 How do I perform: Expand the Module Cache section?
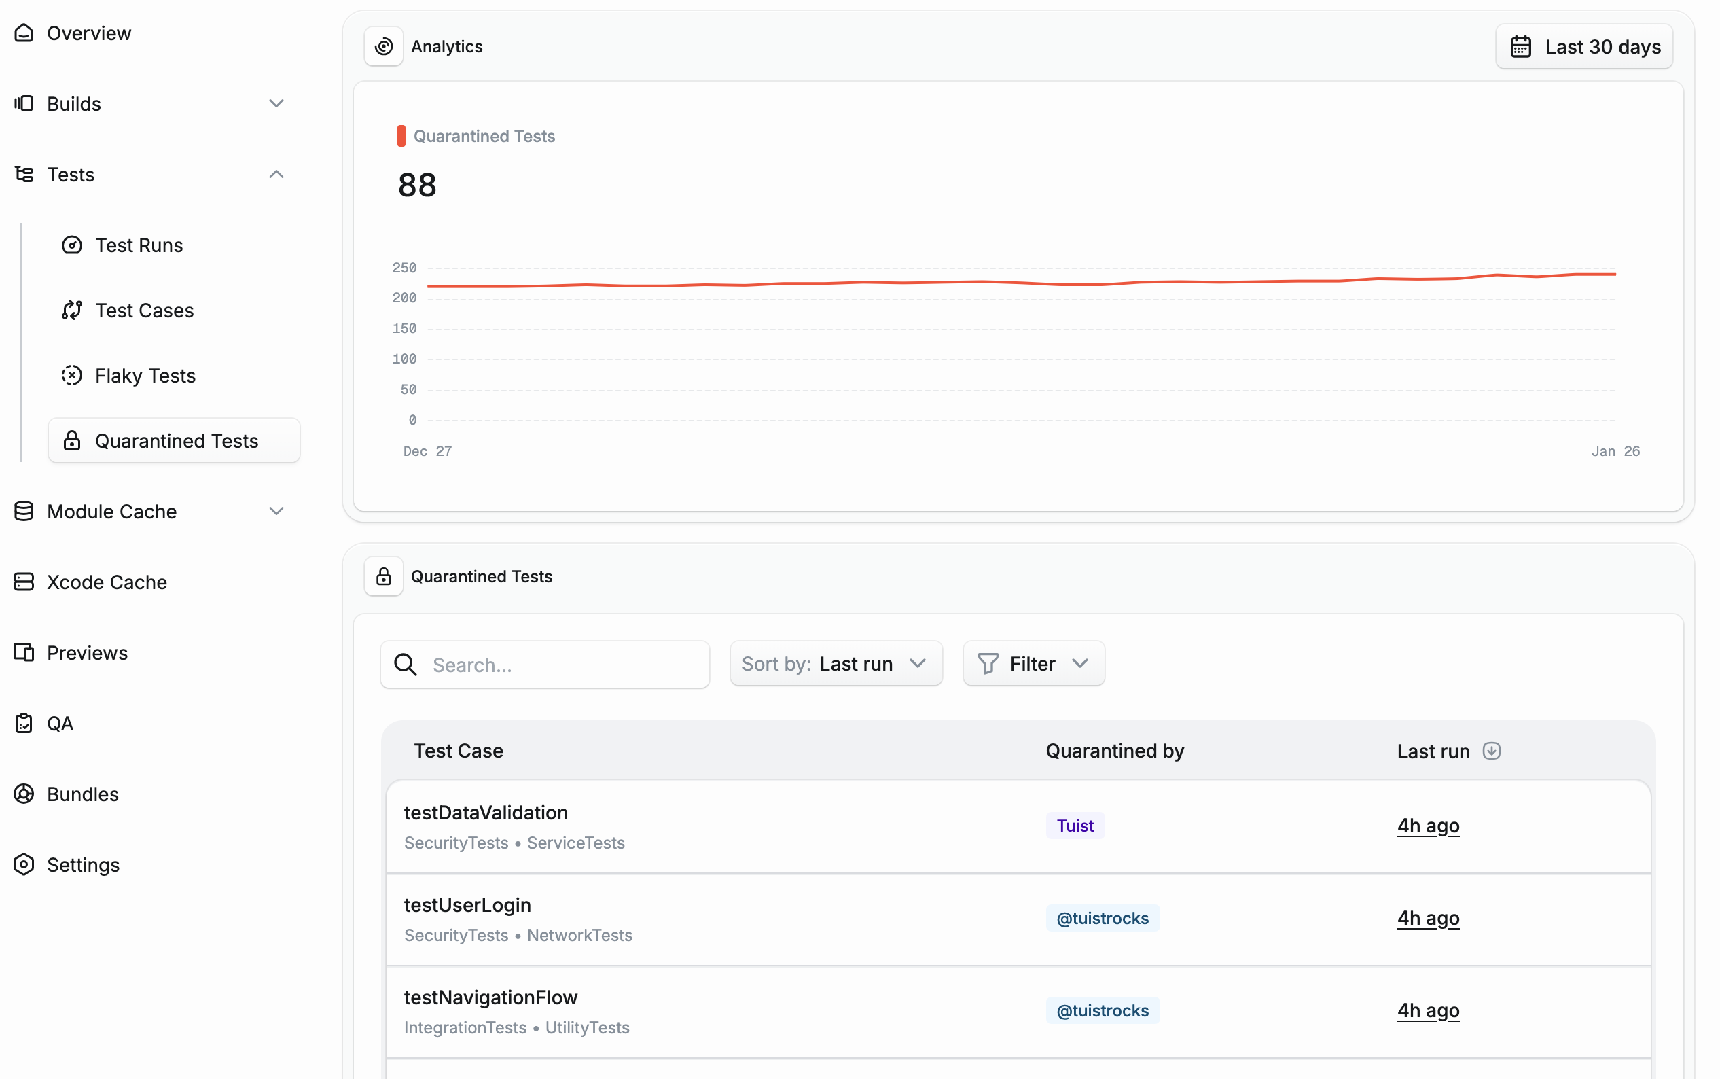[276, 510]
